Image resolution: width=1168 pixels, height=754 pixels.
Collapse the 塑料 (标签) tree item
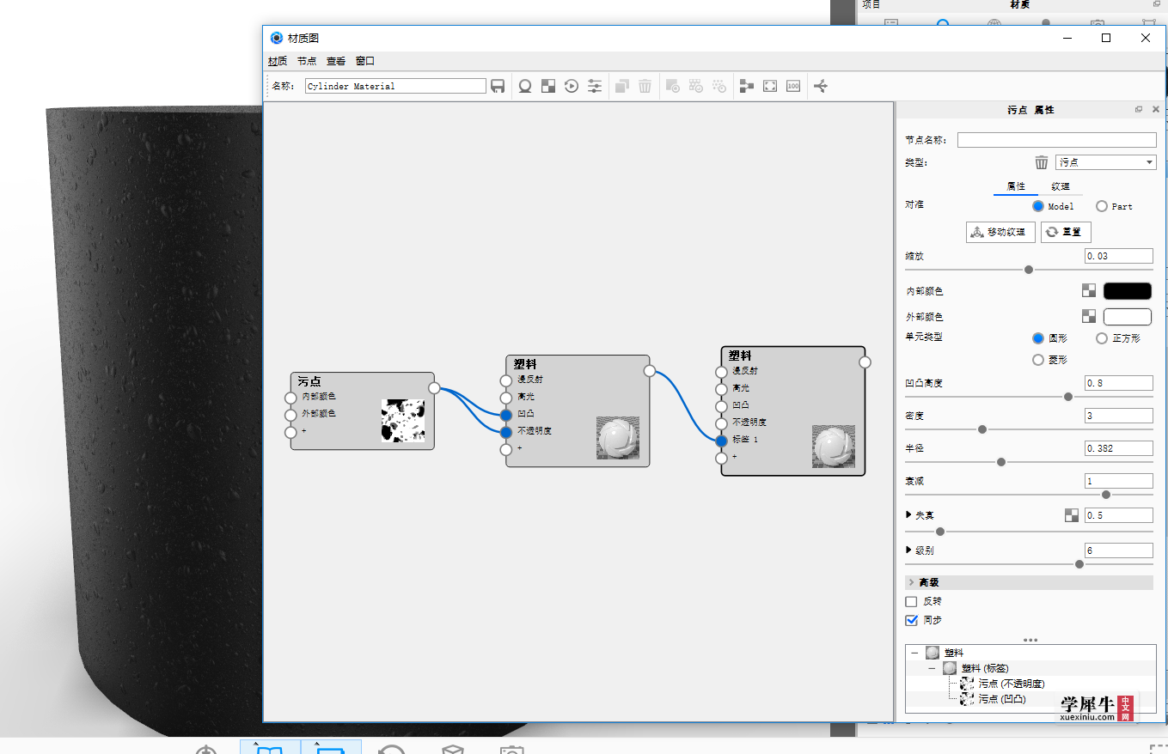(x=932, y=668)
